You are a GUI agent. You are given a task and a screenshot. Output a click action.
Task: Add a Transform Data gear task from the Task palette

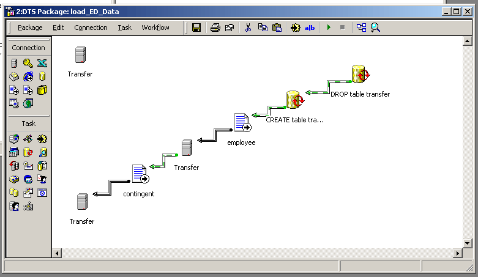pyautogui.click(x=42, y=139)
